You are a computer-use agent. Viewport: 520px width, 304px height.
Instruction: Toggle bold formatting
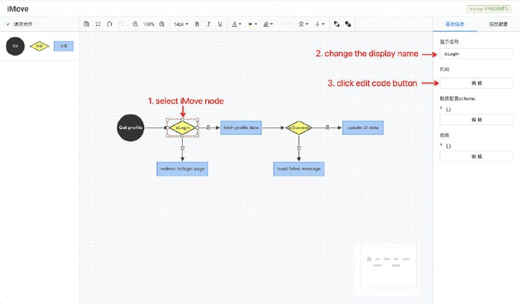tap(197, 24)
